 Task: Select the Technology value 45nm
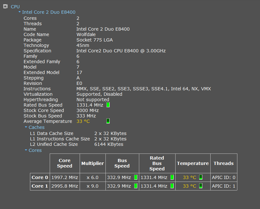[83, 46]
